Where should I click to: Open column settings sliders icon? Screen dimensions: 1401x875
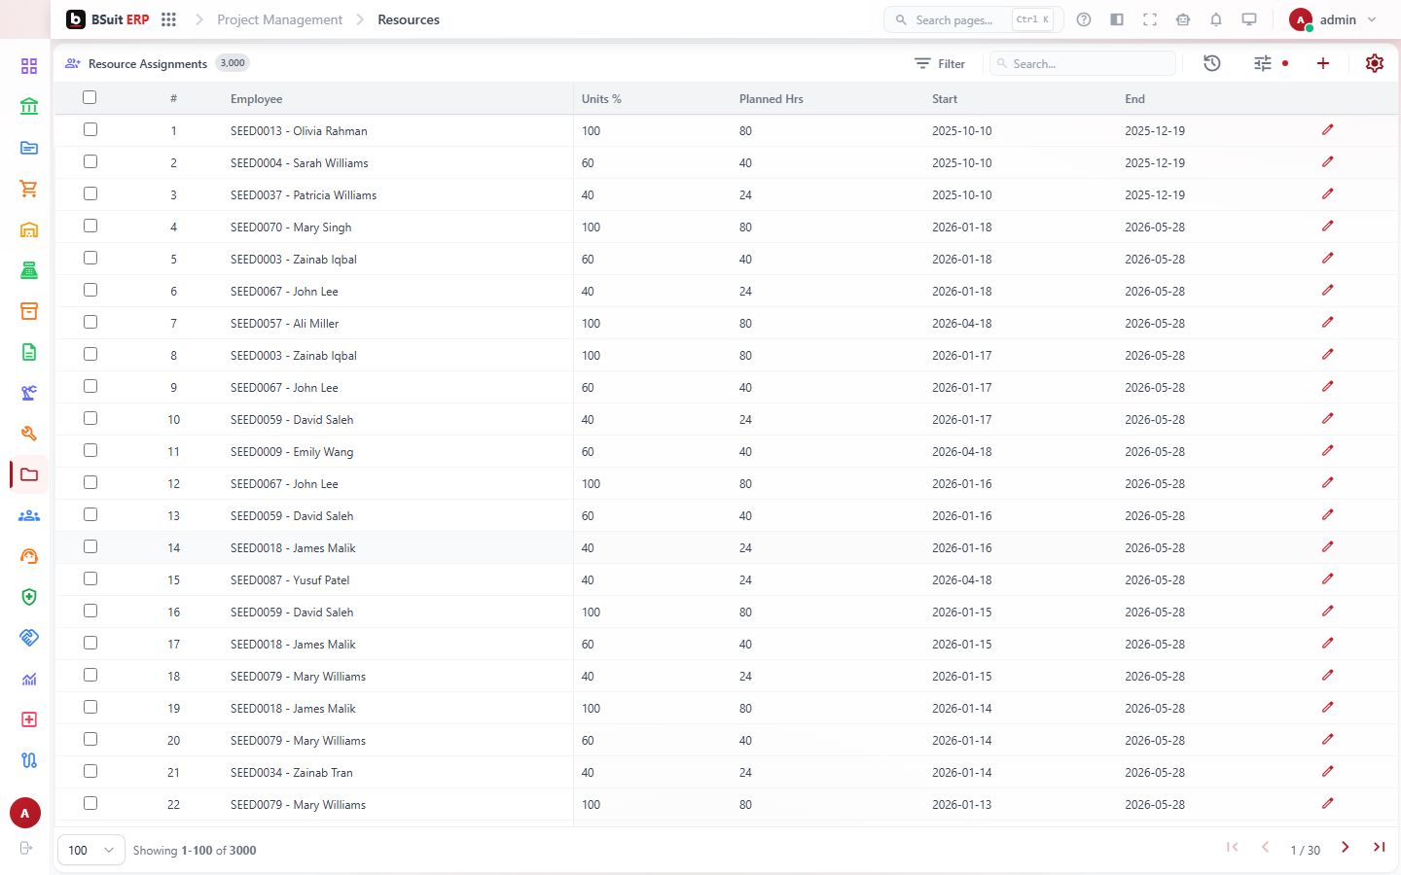pyautogui.click(x=1263, y=63)
